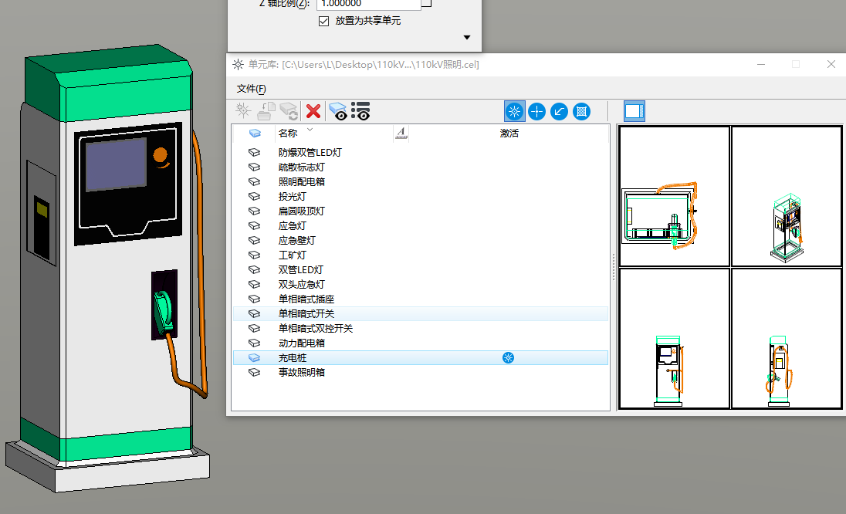This screenshot has height=514, width=846.
Task: Click the cell icon beside 照明配电箱
Action: [254, 182]
